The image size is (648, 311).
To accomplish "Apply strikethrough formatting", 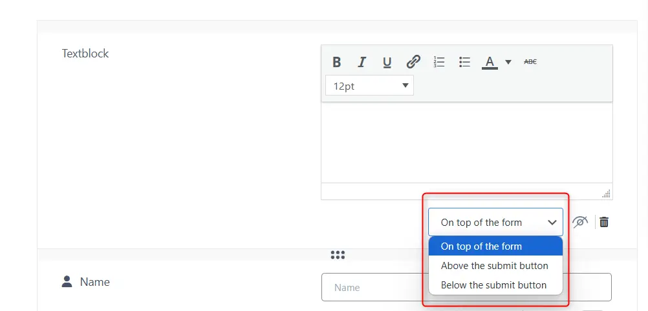I will click(530, 62).
